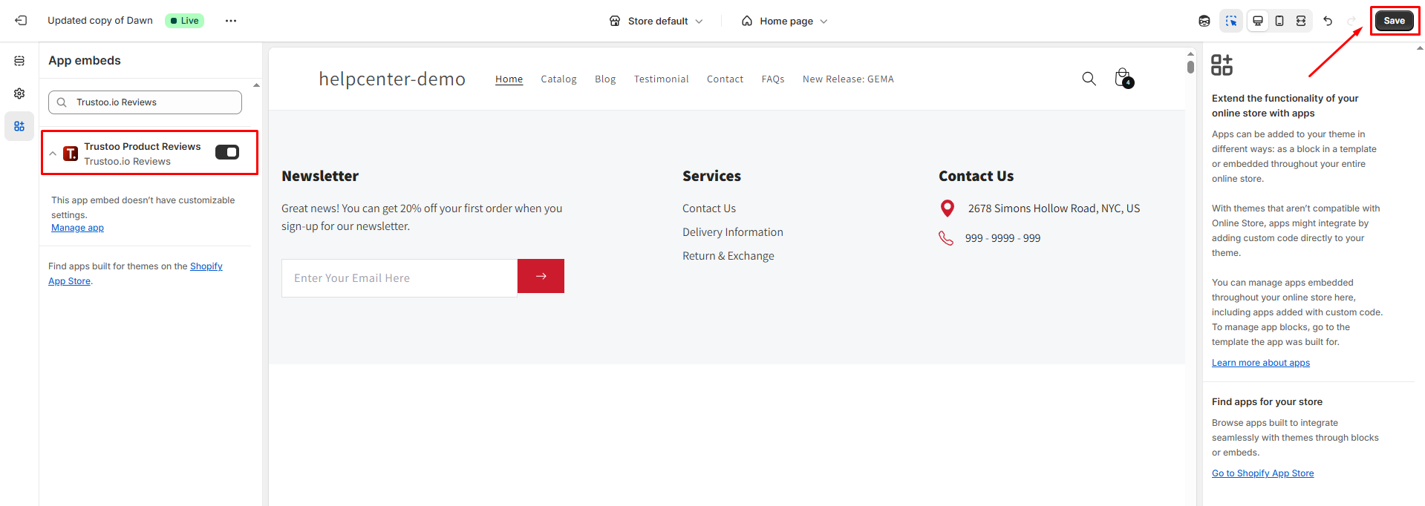Open the Sections panel icon
Screen dimensions: 1425x506
coord(19,61)
